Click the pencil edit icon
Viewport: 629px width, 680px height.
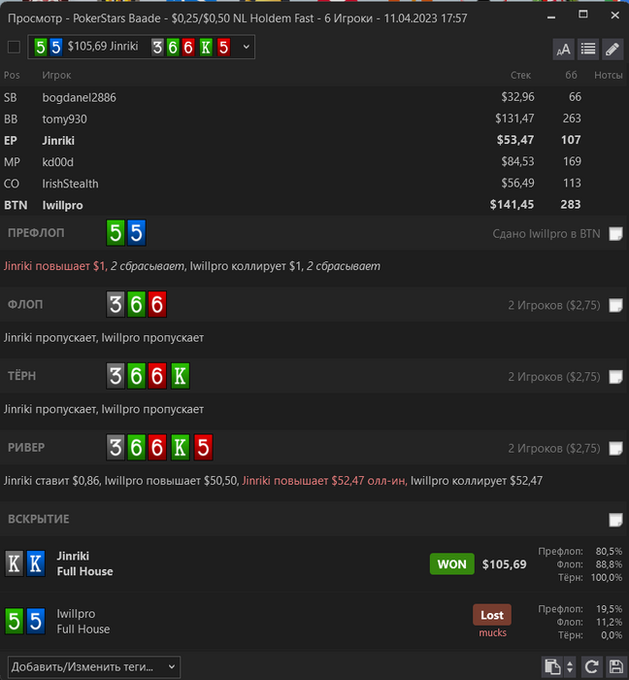612,49
